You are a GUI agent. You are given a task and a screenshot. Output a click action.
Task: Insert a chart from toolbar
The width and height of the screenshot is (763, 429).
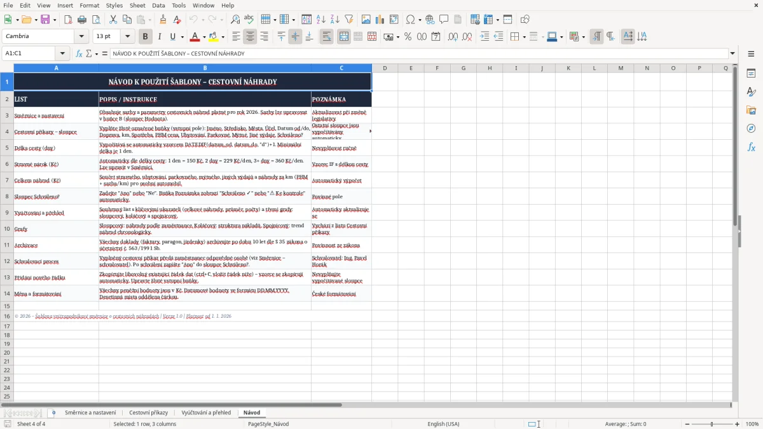tap(380, 20)
